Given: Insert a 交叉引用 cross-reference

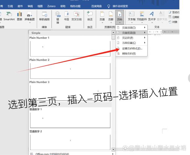Looking at the screenshot, I should (x=76, y=16).
